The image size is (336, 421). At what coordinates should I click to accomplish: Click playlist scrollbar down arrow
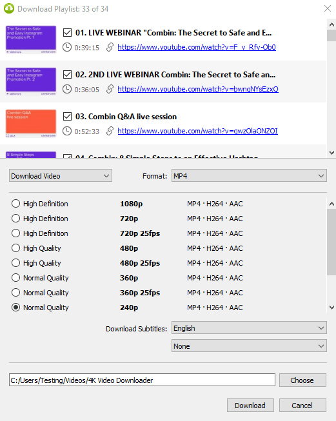[x=331, y=153]
